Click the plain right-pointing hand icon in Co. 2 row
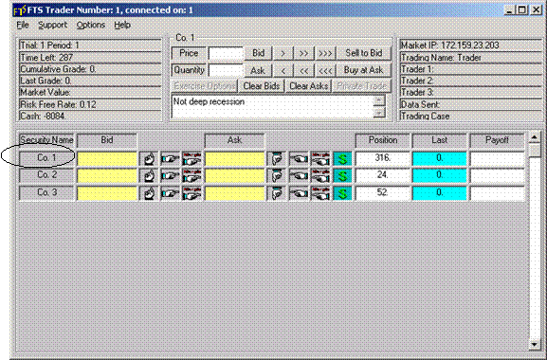Screen dimensions: 547x360 point(170,175)
